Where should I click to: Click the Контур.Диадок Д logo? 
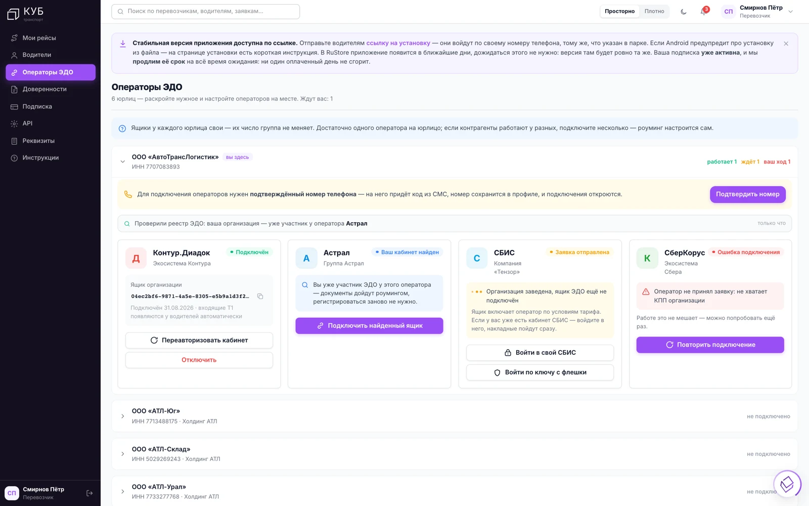(x=136, y=258)
